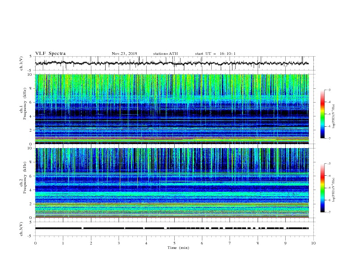This screenshot has height=273, width=353.
Task: Click the time axis tick label "9"
Action: 285,243
